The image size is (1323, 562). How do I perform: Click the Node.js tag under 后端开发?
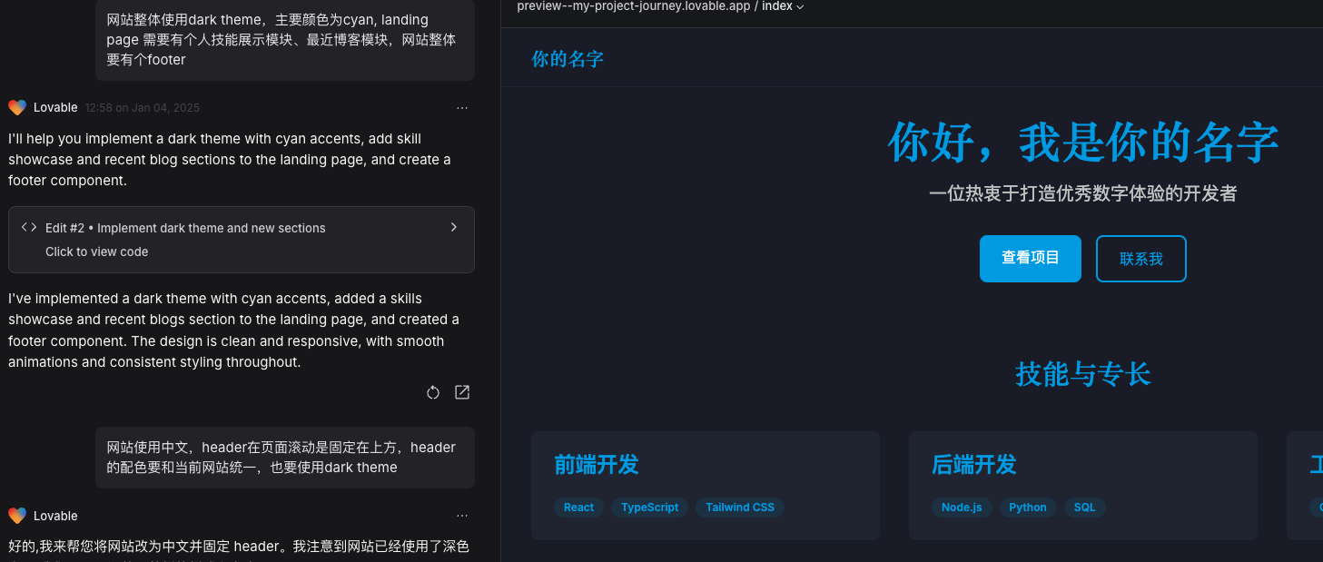(962, 508)
